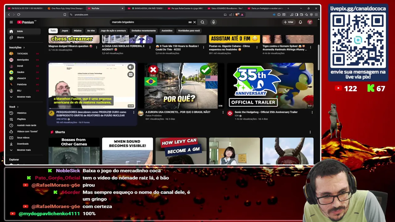Open the notifications bell
Image resolution: width=395 pixels, height=222 pixels.
pos(300,22)
